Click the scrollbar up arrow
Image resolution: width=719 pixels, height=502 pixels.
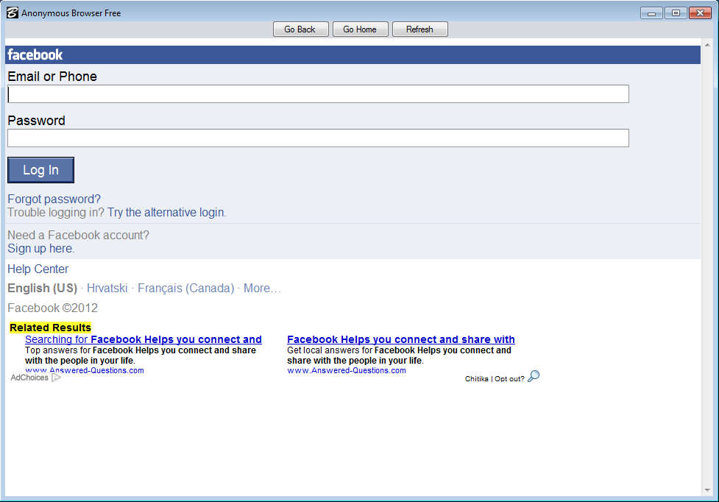pos(707,45)
